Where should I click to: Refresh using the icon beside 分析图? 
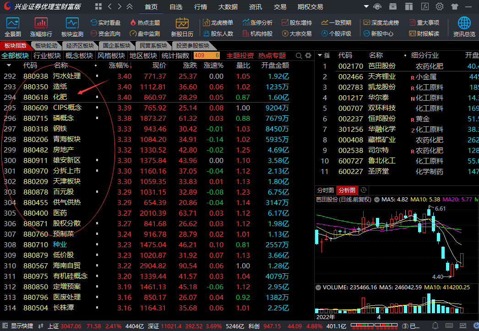(x=364, y=190)
